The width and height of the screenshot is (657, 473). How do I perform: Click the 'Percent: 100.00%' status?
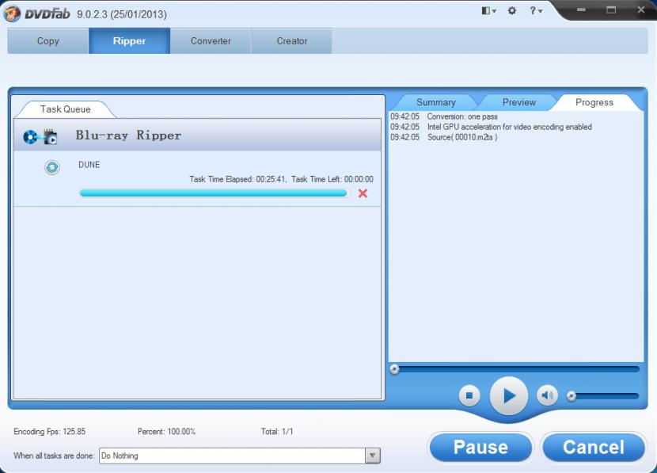(x=166, y=432)
